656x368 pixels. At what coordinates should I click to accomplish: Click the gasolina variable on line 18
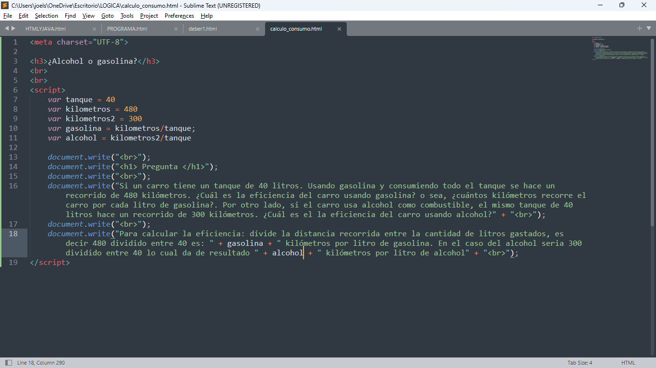pos(245,243)
